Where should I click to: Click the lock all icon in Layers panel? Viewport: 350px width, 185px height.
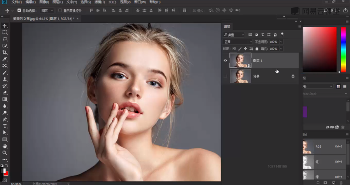tap(257, 49)
